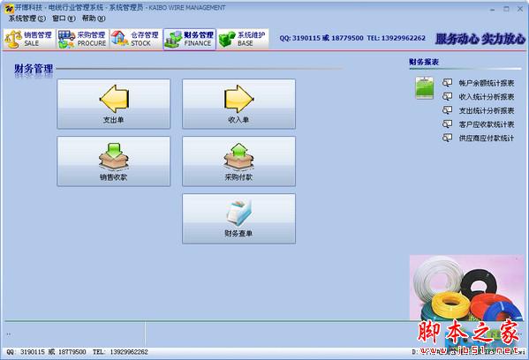Click the 收入单 yellow right arrow button
This screenshot has height=360, width=529.
pos(238,104)
